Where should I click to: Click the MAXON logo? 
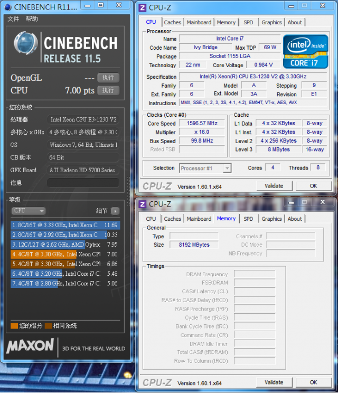pyautogui.click(x=30, y=345)
